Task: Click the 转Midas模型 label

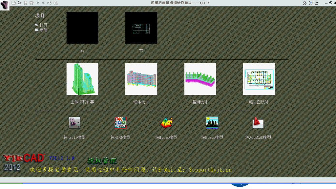Action: tap(166, 137)
